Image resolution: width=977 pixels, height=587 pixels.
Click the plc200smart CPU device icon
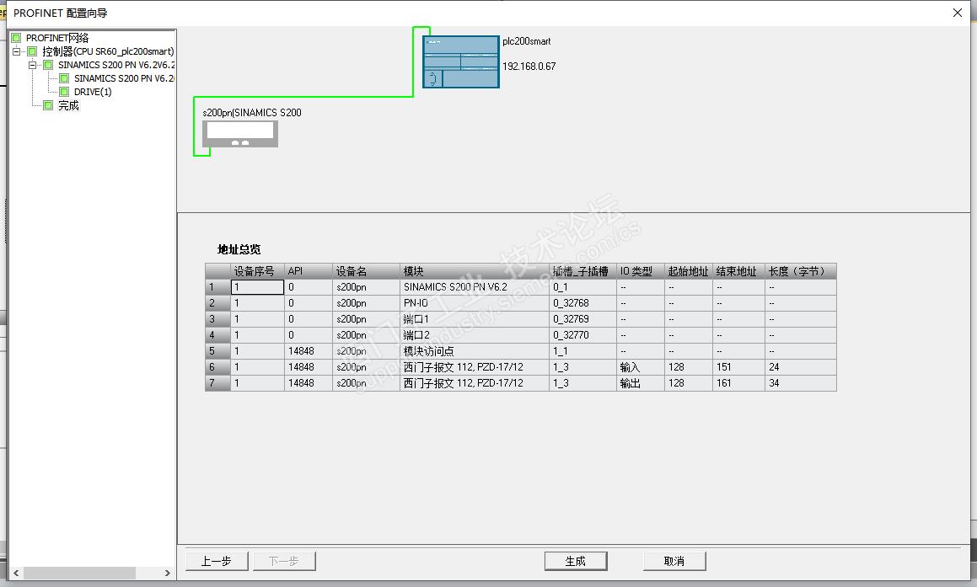coord(461,62)
